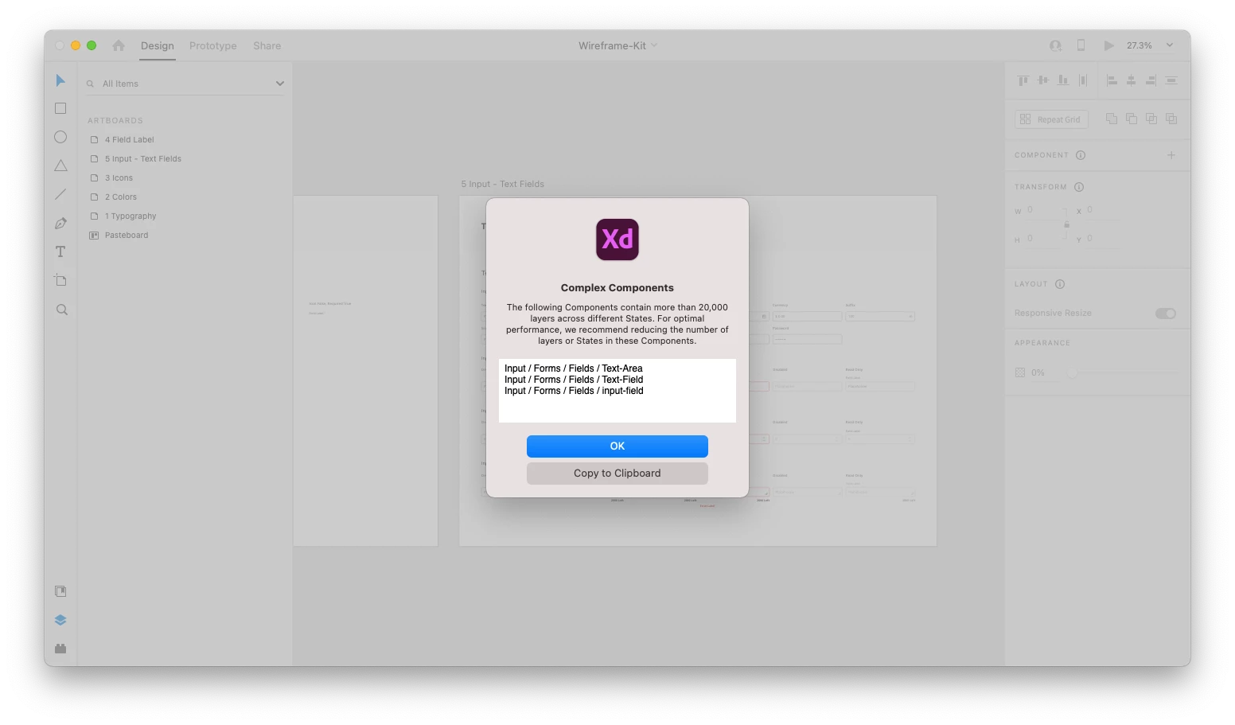The image size is (1235, 725).
Task: Open the Layers panel icon
Action: click(60, 620)
